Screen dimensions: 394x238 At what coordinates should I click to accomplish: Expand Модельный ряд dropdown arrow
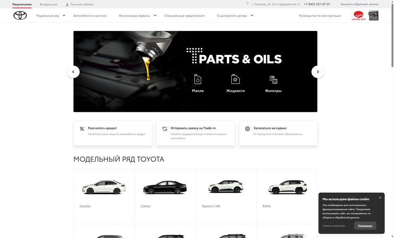point(64,16)
